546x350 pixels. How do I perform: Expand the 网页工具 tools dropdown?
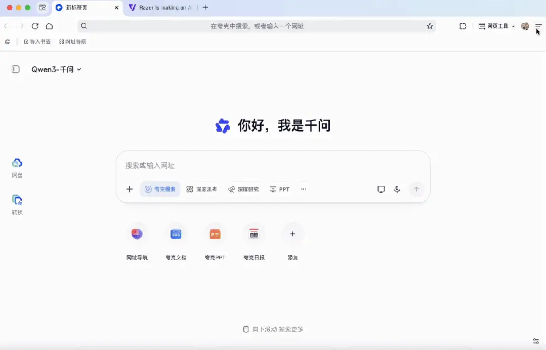tap(495, 26)
